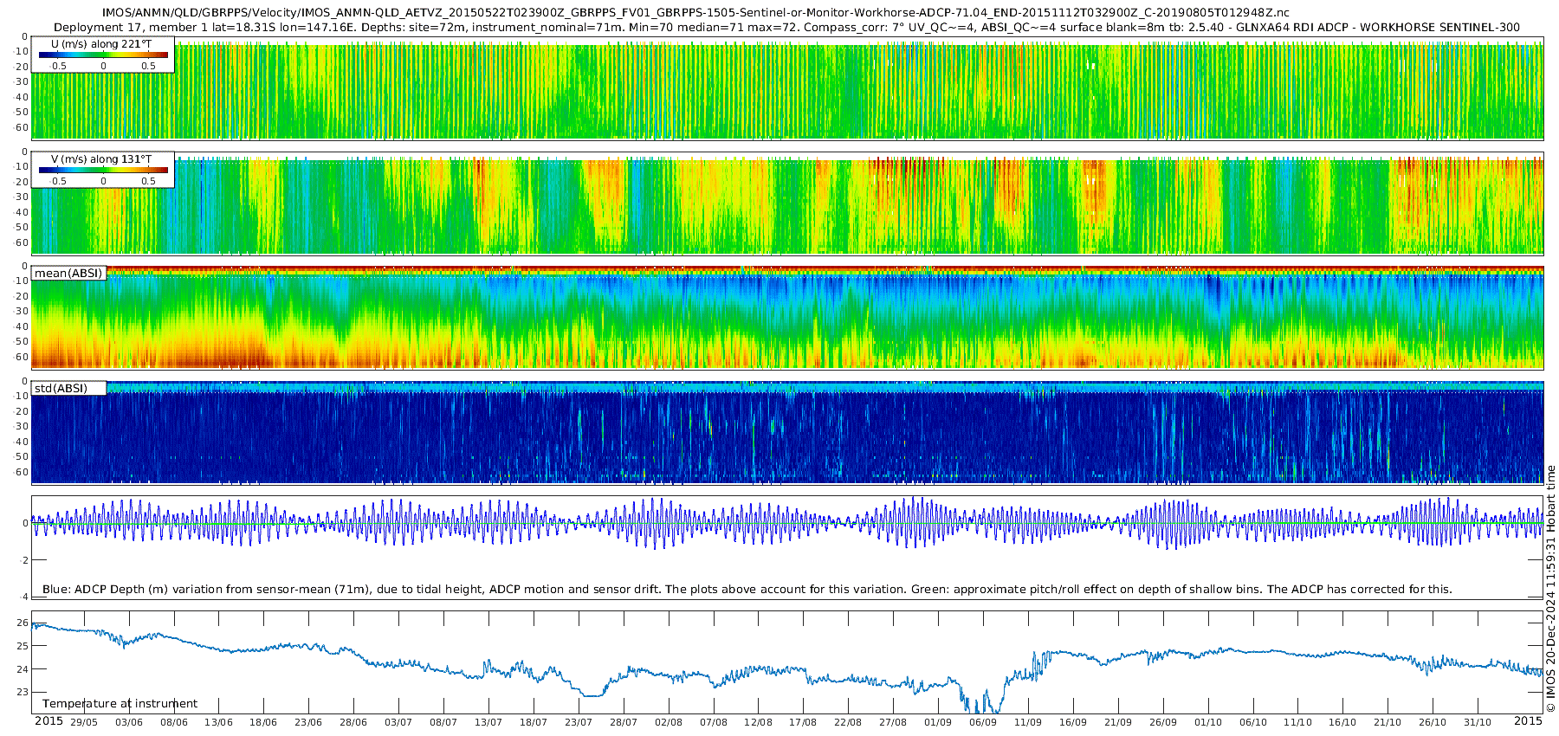The image size is (1559, 736).
Task: Click the U velocity colorbar legend
Action: click(103, 55)
